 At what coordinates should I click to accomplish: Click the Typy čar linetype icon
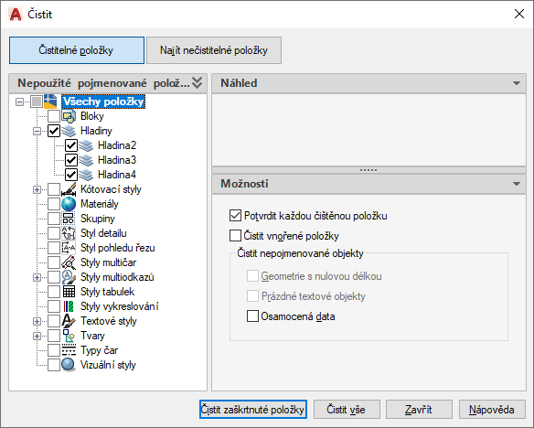pos(69,350)
